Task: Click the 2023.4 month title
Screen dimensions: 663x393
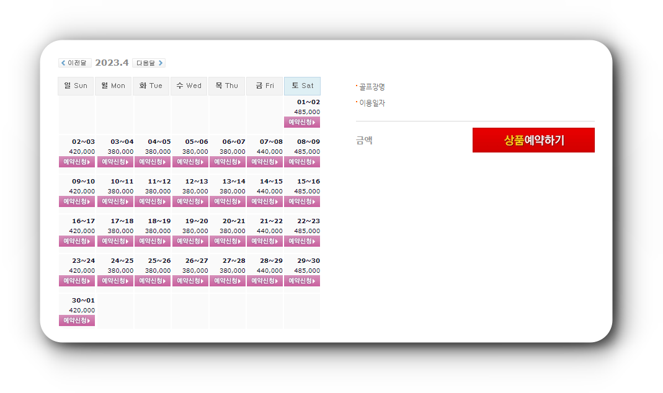Action: (112, 63)
